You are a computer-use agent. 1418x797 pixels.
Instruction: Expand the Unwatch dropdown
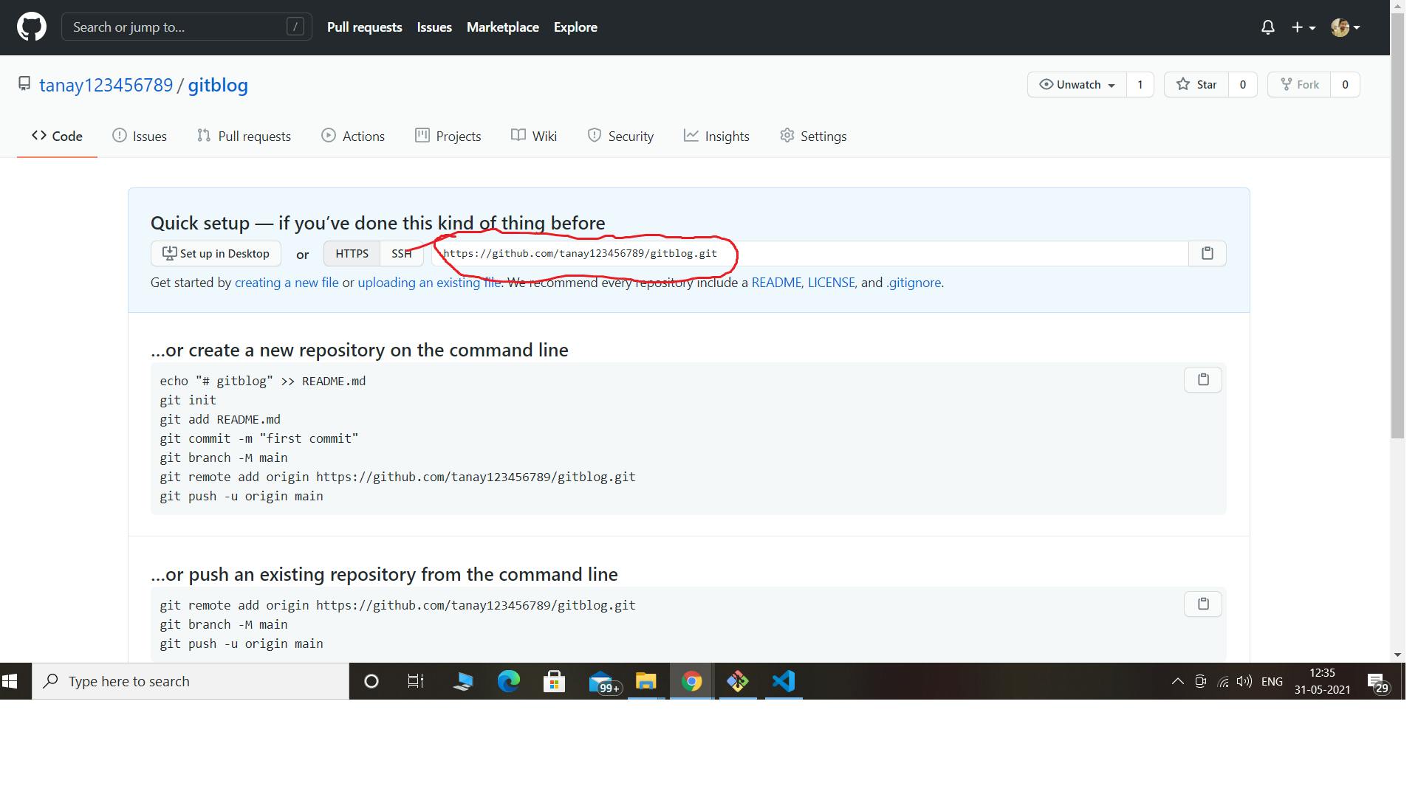coord(1077,85)
